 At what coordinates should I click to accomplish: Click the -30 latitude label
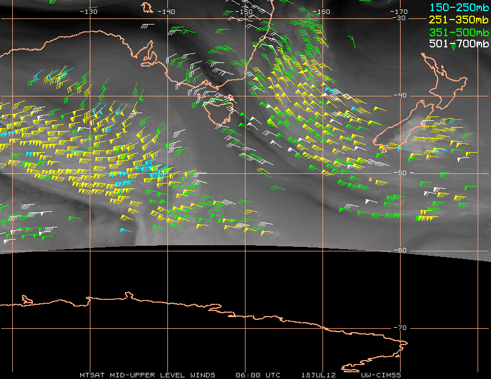[x=399, y=18]
